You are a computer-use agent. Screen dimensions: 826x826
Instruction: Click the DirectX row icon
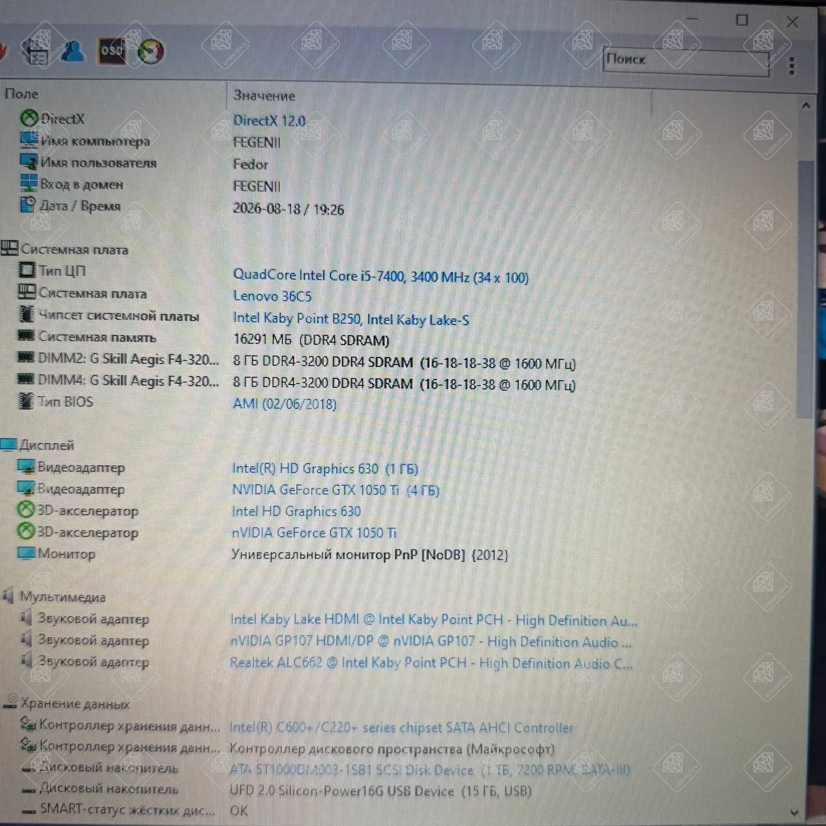(29, 118)
